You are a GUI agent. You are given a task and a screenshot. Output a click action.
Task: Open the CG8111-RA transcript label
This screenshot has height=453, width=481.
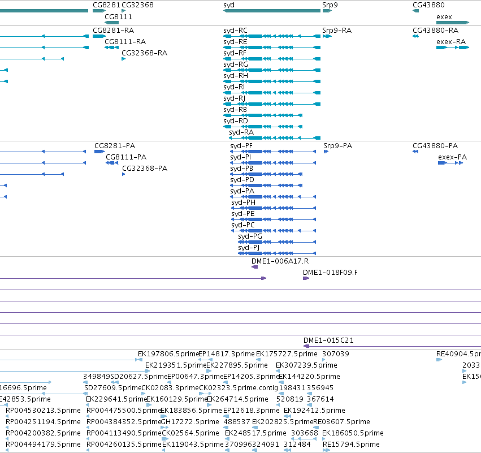[125, 42]
